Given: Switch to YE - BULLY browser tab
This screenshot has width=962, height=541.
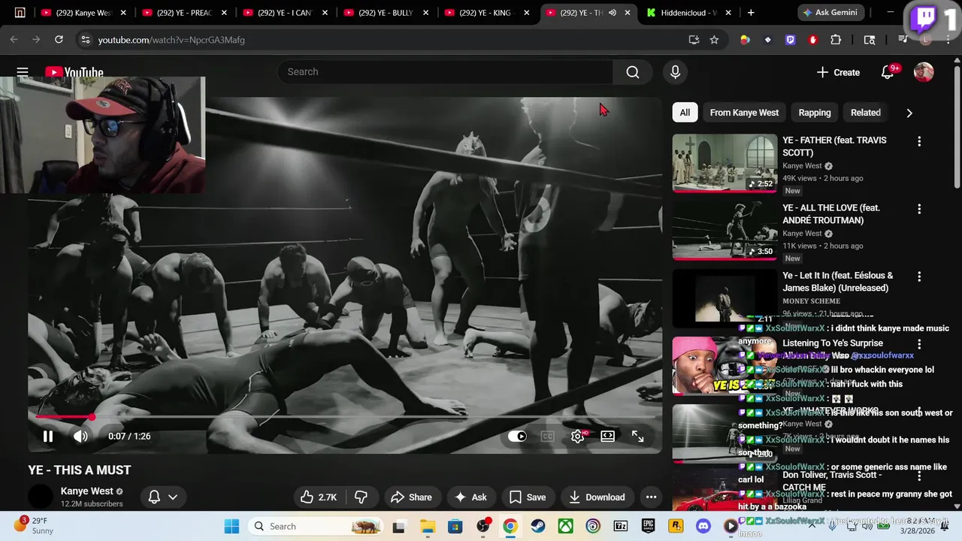Looking at the screenshot, I should click(x=385, y=13).
